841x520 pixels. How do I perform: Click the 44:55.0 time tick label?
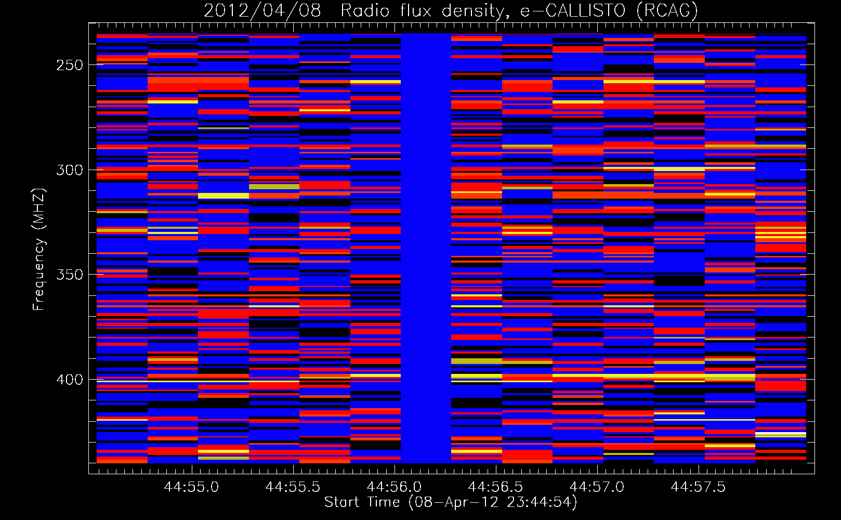[191, 487]
